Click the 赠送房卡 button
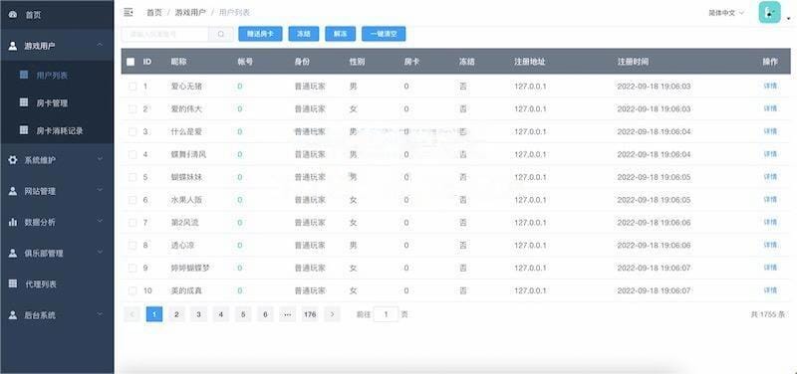This screenshot has height=374, width=797. (260, 34)
